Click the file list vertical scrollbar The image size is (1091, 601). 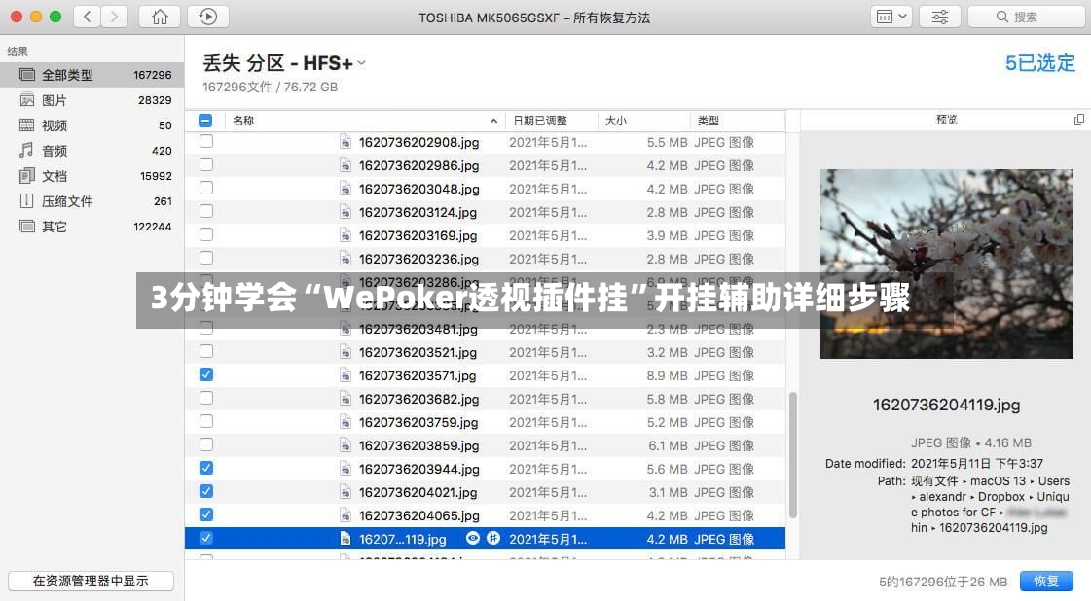pyautogui.click(x=792, y=455)
